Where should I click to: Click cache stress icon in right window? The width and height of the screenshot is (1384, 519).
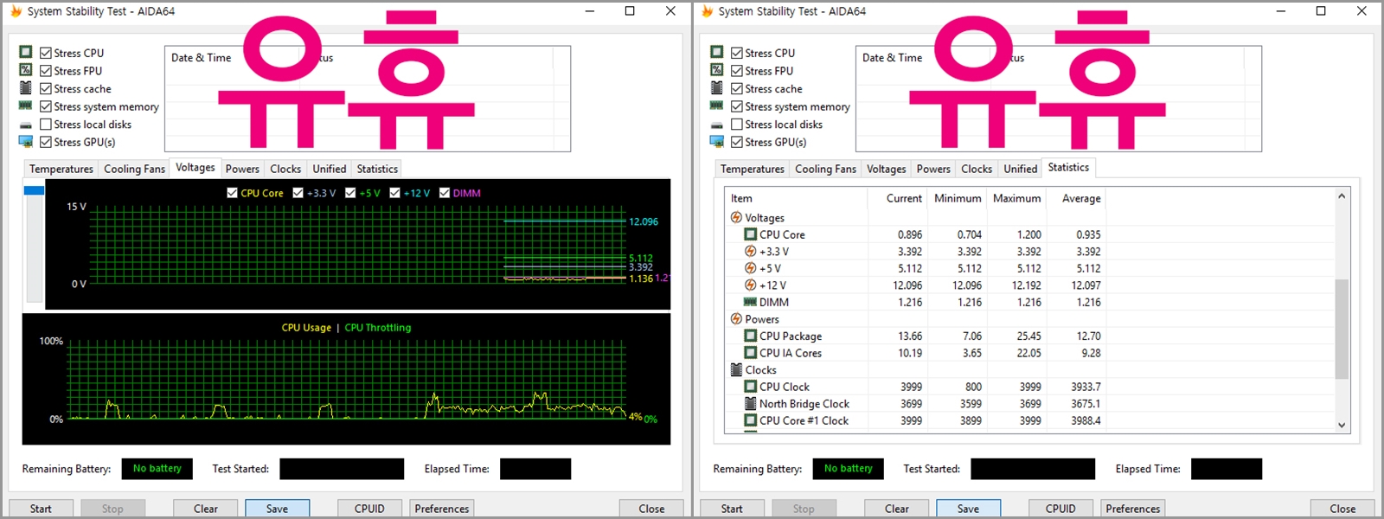click(717, 88)
